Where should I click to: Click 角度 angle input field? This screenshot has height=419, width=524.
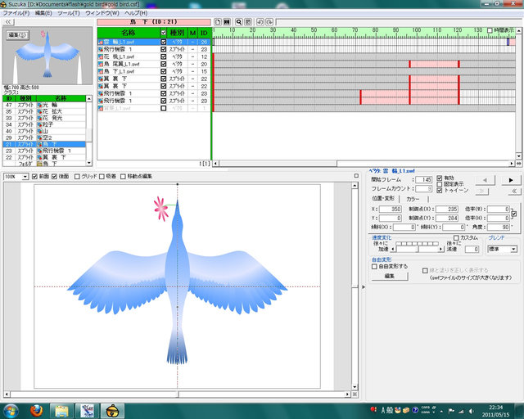click(499, 228)
